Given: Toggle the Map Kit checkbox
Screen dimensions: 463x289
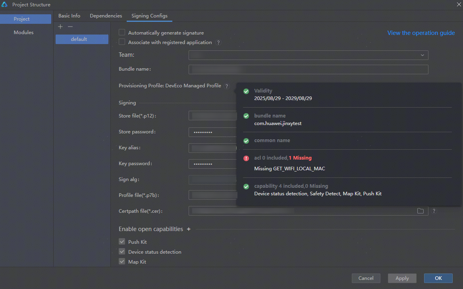Looking at the screenshot, I should [x=122, y=262].
